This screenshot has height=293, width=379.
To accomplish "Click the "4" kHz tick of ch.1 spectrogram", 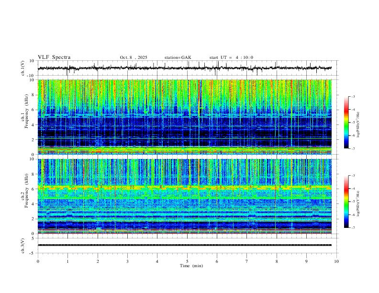I will [33, 125].
